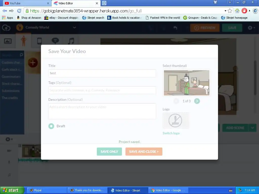Click the Title input field
259x194 pixels.
click(x=102, y=73)
